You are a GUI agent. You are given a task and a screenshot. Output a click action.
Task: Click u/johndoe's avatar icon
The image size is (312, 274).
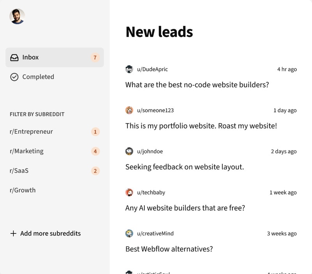pos(129,151)
